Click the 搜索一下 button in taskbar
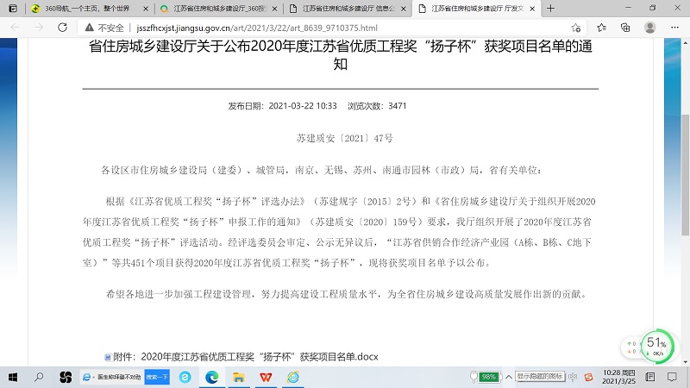 157,377
